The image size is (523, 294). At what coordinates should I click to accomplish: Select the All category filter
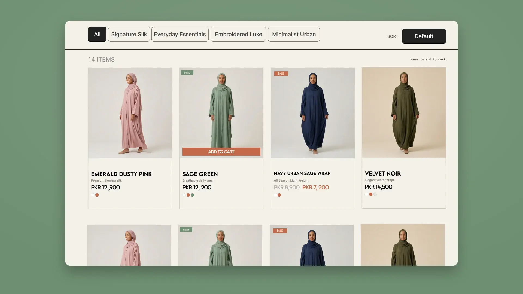[x=97, y=34]
